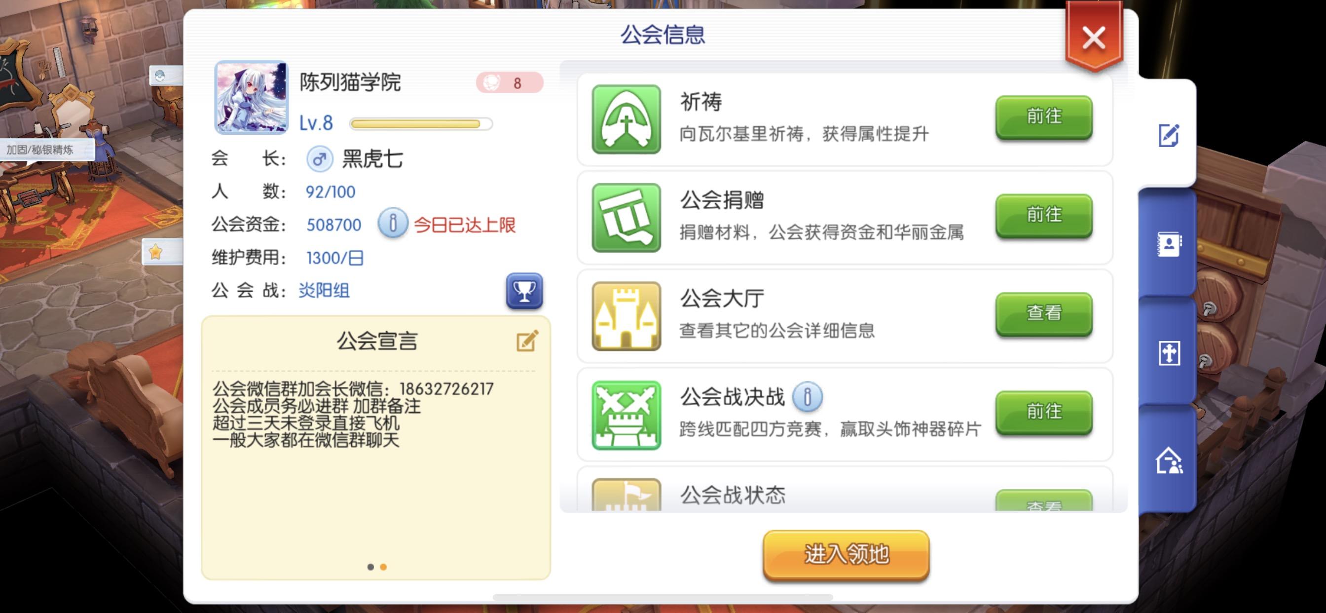Select the second orange page dot

pos(383,567)
